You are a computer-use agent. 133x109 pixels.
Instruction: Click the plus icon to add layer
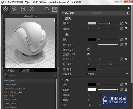click(x=128, y=8)
